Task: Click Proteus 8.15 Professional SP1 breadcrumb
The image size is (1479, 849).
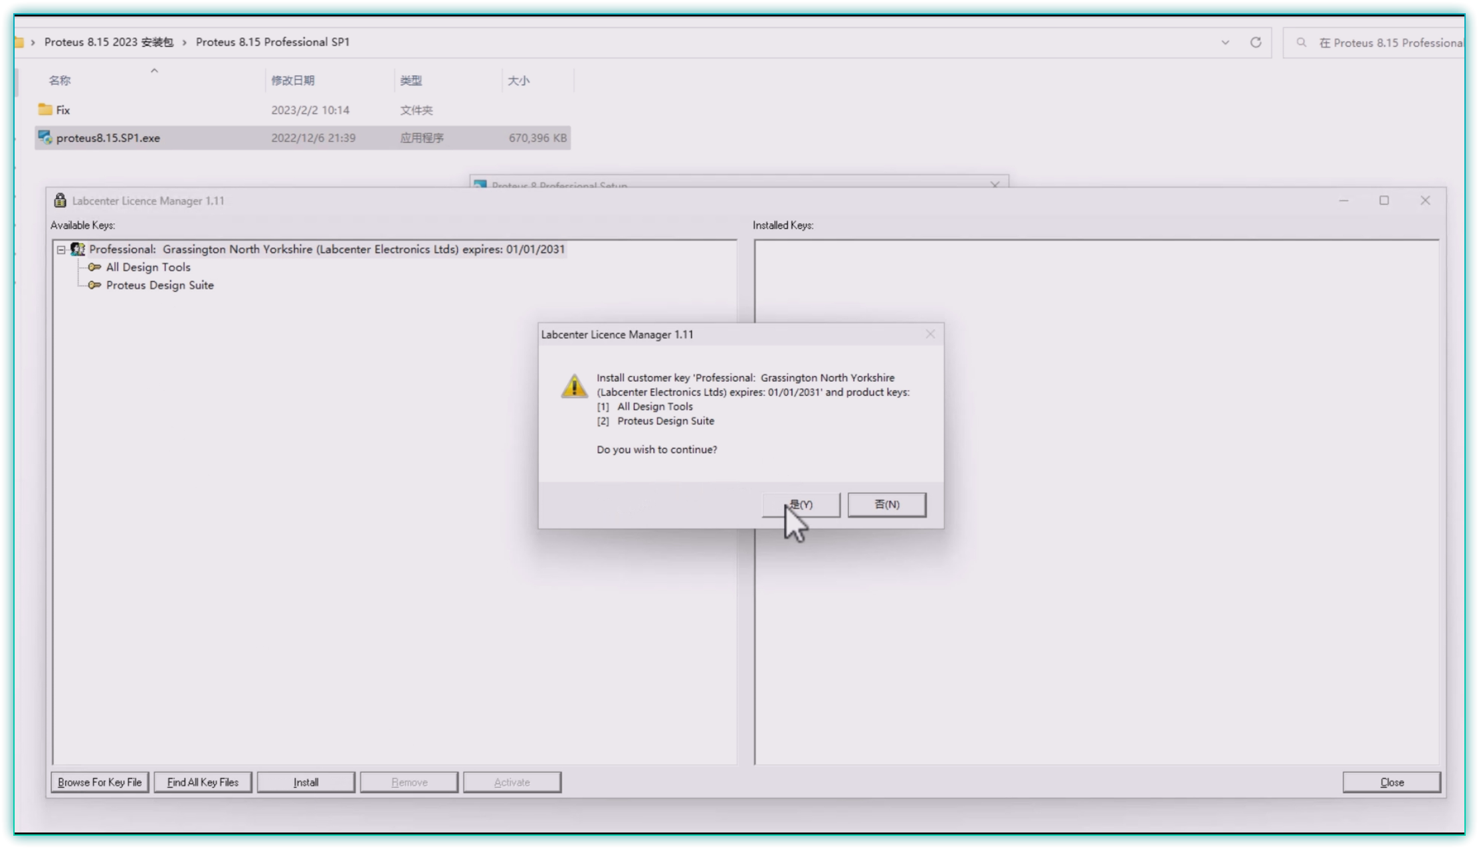Action: pyautogui.click(x=272, y=42)
